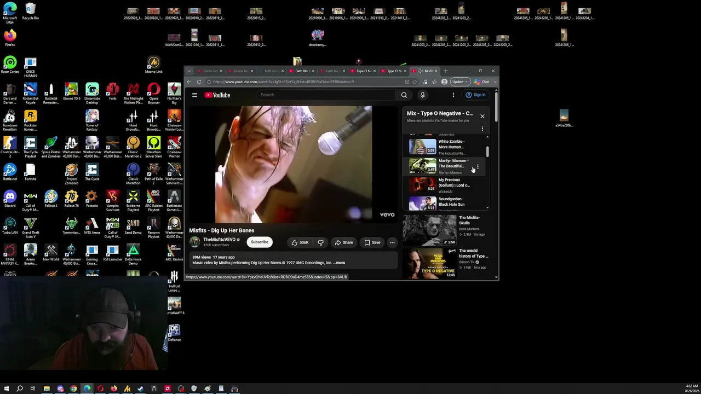Select the active Misfits browser tab

tap(424, 71)
